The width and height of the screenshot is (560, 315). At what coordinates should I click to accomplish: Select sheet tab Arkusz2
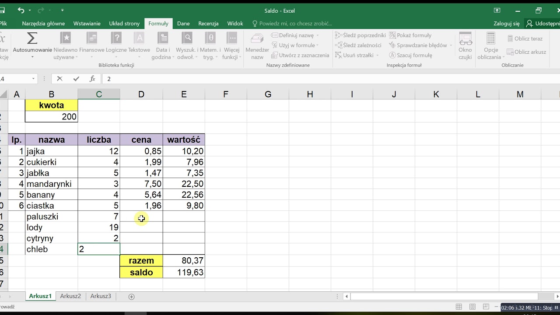point(70,296)
